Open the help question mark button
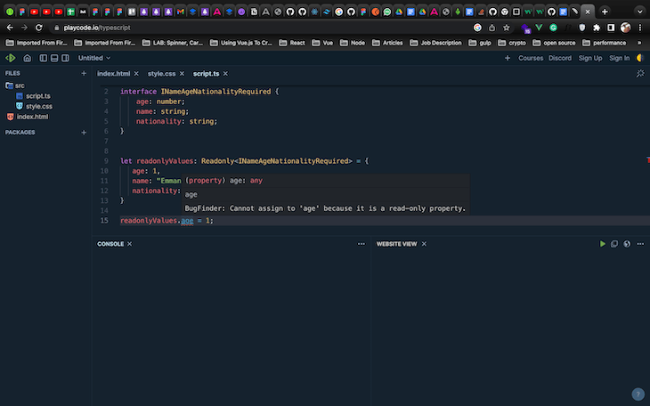650x406 pixels. [x=638, y=394]
